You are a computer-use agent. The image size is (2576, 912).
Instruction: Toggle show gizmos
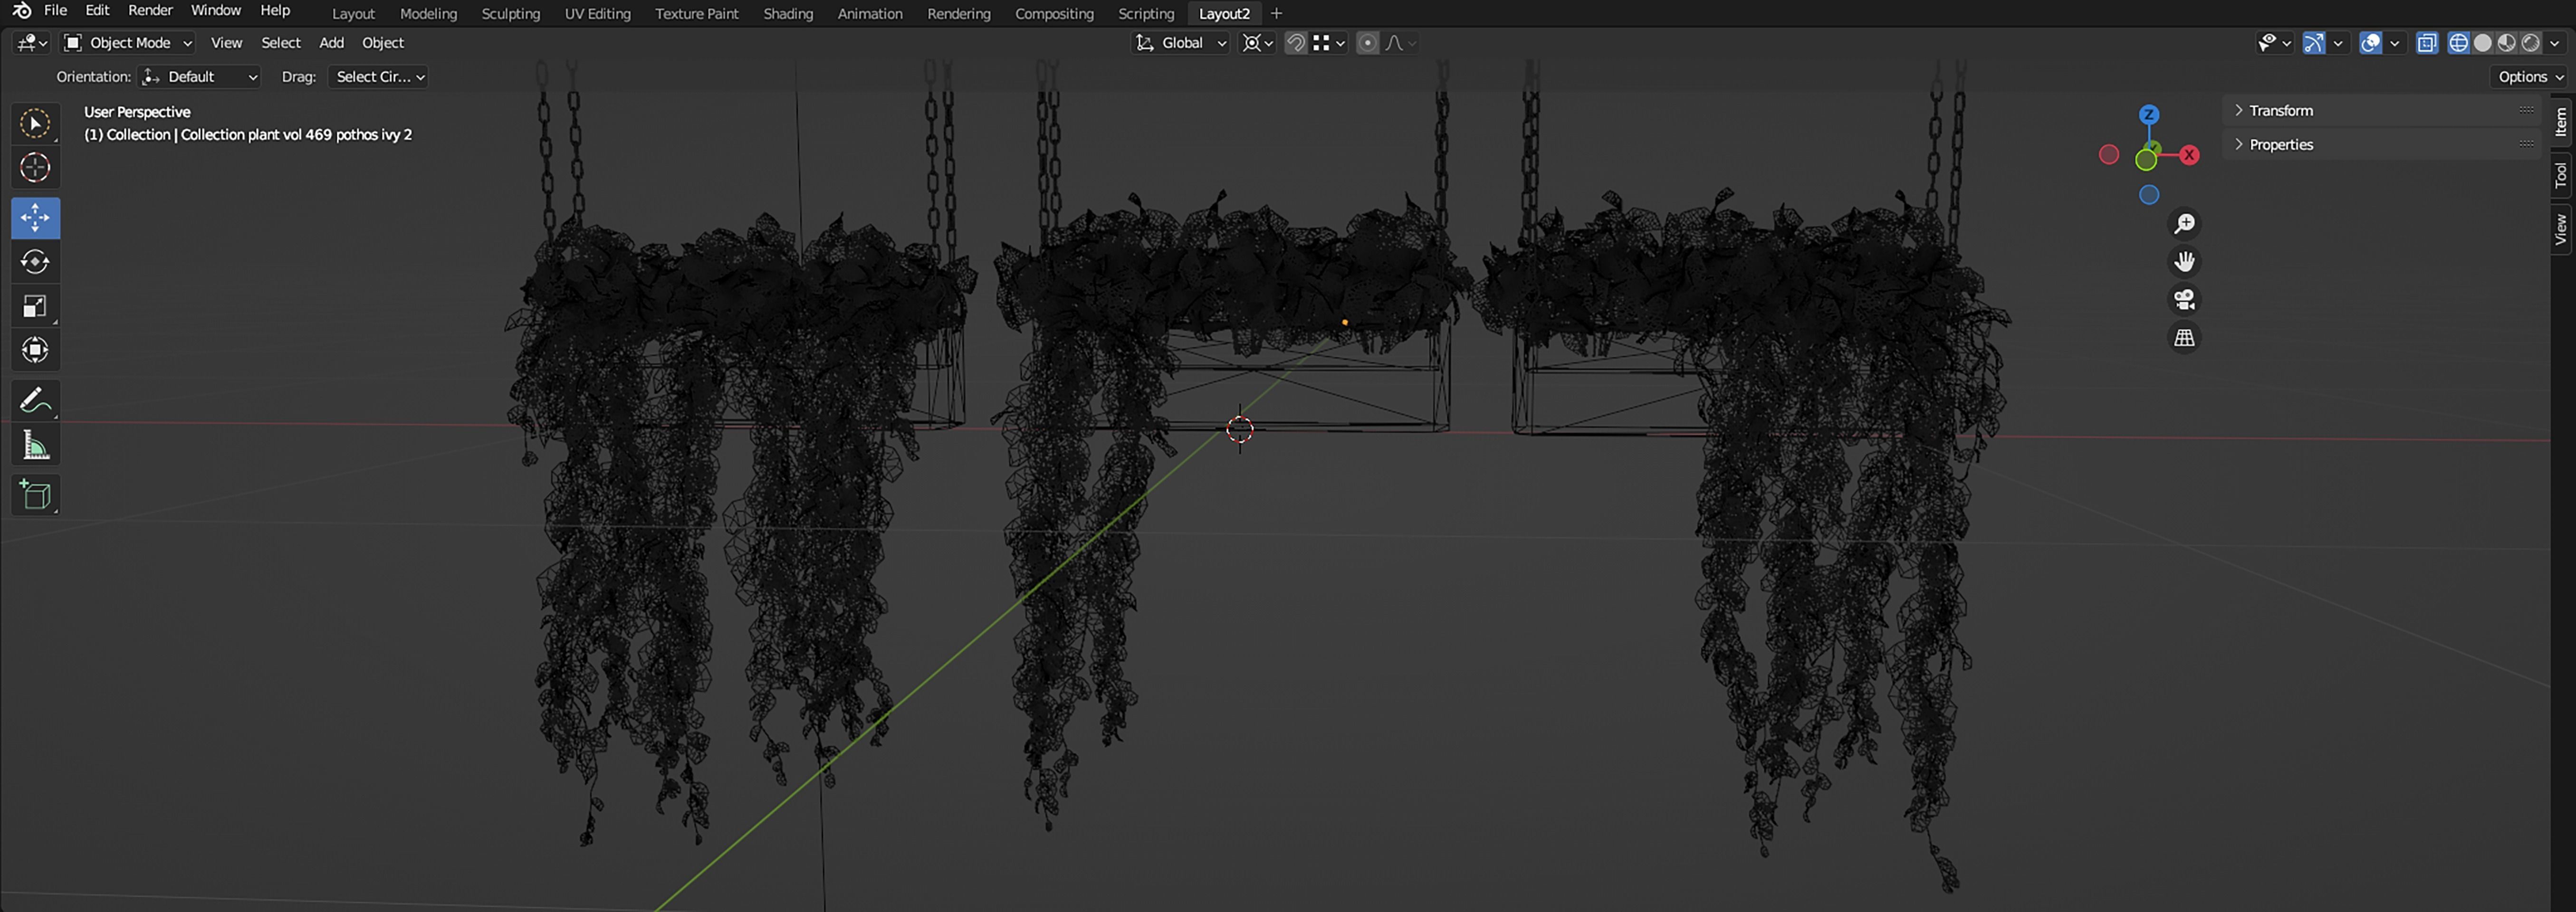click(2313, 43)
